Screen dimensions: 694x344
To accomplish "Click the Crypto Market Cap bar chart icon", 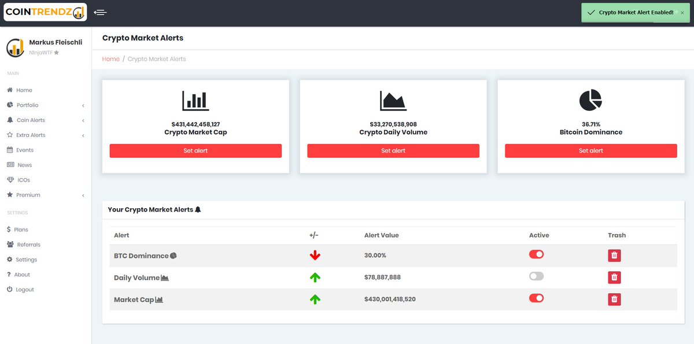I will (195, 101).
